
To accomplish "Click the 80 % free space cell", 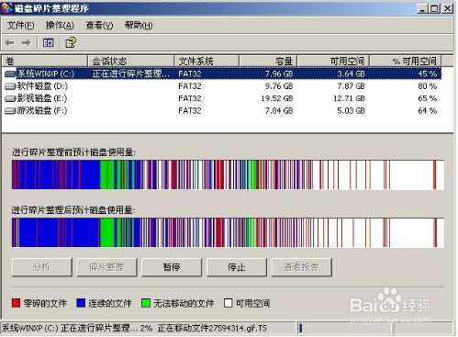I will 428,86.
